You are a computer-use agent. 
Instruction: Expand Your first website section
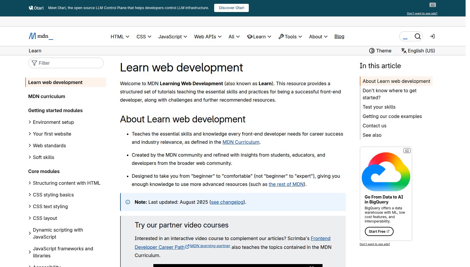tap(50, 134)
